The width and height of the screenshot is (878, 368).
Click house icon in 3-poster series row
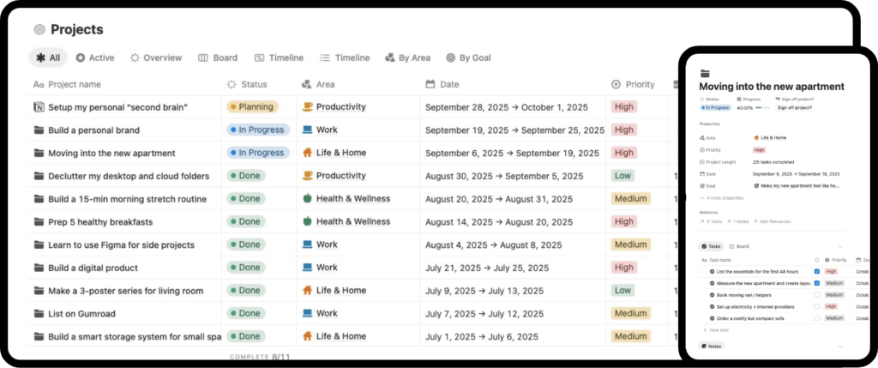click(x=307, y=290)
